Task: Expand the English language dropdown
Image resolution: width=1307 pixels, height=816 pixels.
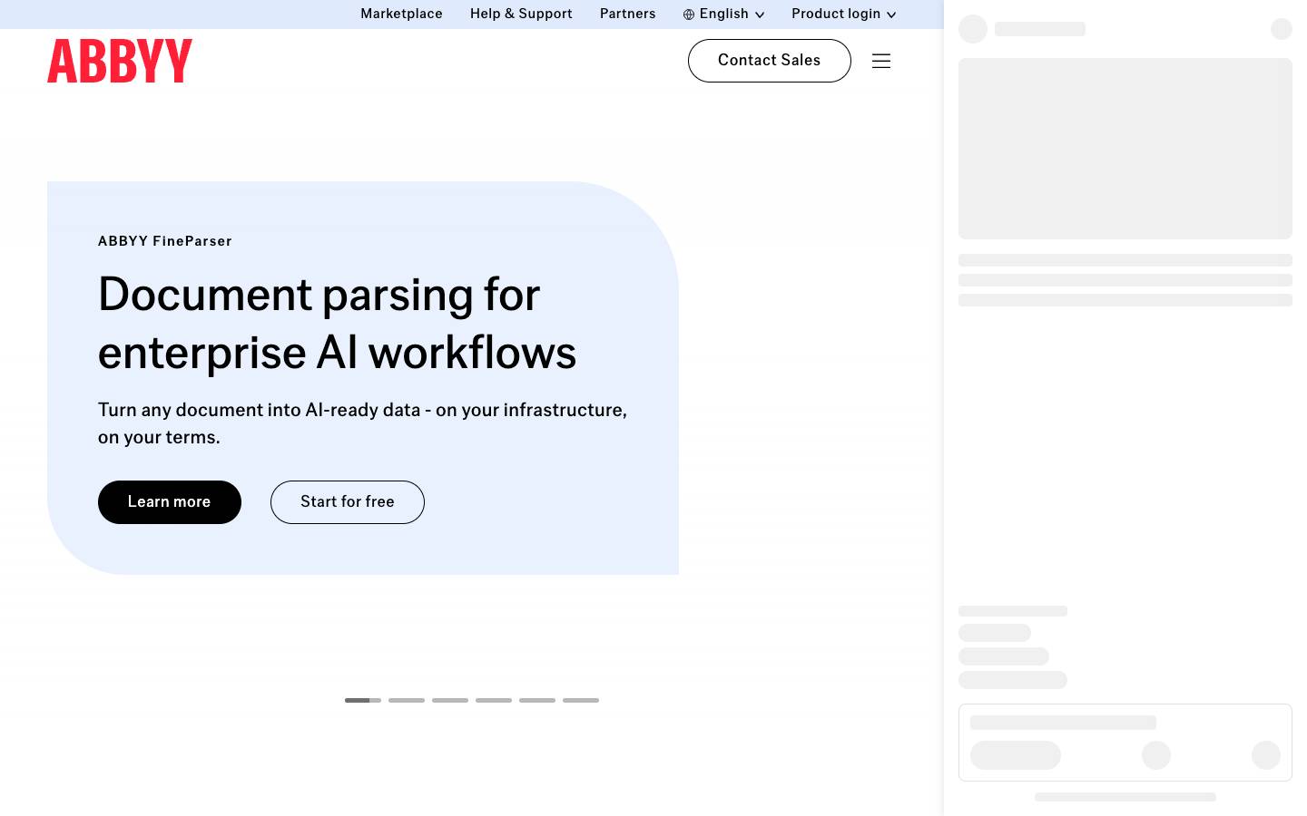Action: [724, 15]
